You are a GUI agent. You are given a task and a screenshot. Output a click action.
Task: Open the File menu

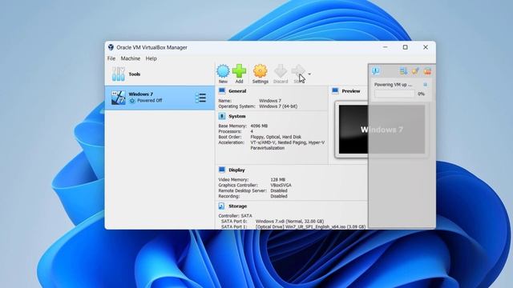coord(111,58)
